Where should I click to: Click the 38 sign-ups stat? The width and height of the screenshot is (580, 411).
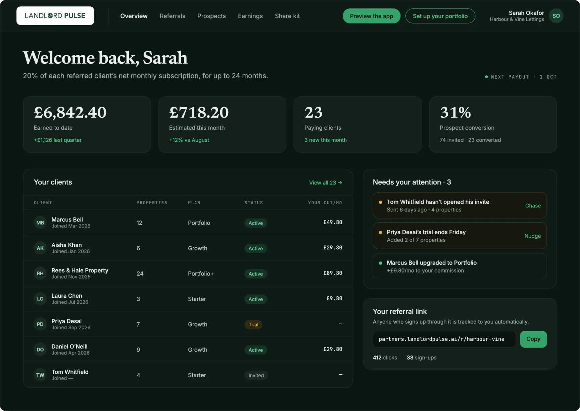[422, 358]
